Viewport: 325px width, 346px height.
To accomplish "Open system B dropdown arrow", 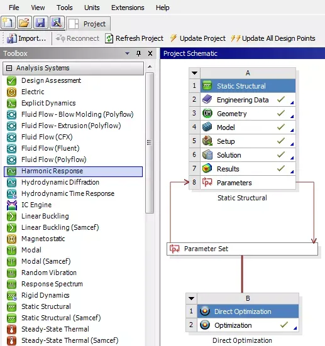I will pos(191,298).
